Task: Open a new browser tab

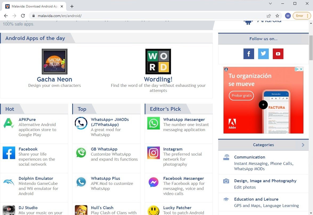Action: pyautogui.click(x=72, y=6)
